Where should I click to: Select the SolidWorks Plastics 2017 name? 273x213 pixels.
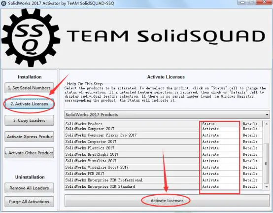pos(90,148)
